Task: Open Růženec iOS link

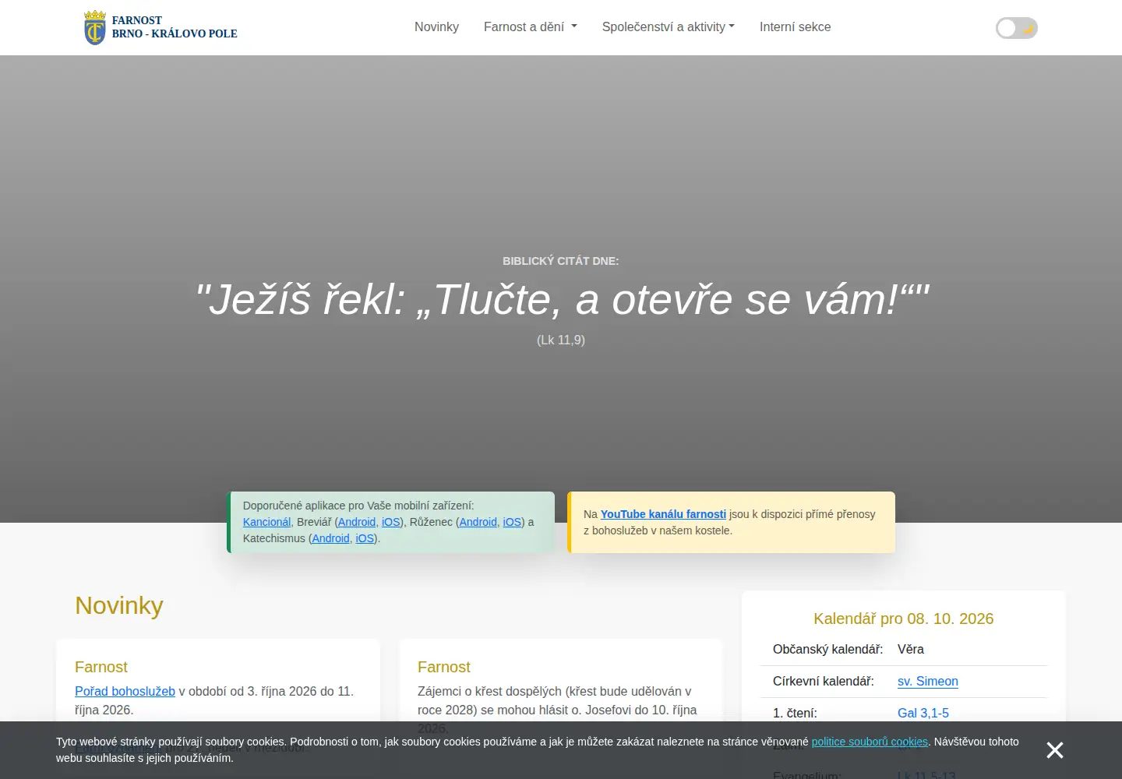Action: click(512, 522)
